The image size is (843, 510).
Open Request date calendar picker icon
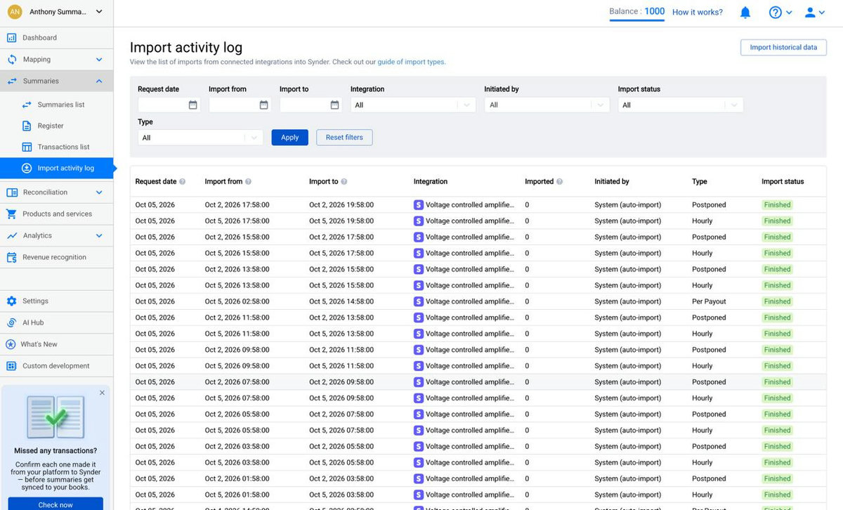point(192,105)
